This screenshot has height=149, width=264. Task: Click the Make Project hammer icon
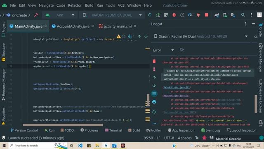36,15
